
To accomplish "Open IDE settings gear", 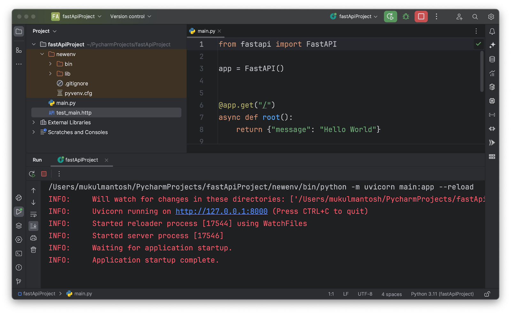I will point(491,17).
